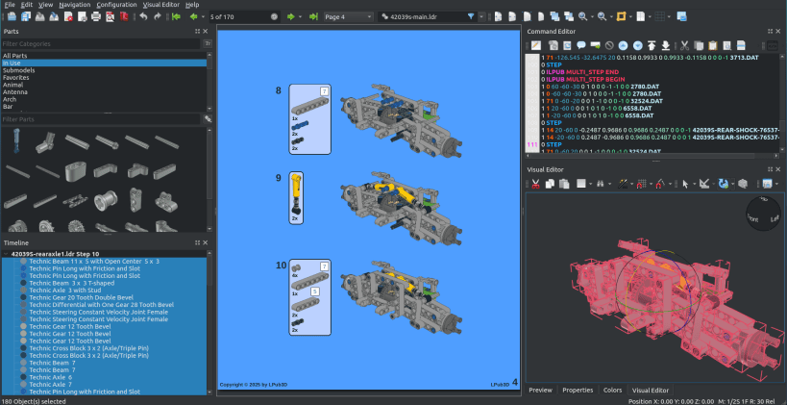This screenshot has height=405, width=787.
Task: Collapse the 42039S-rearaxle1.ldr Step 10 tree node
Action: tap(6, 254)
